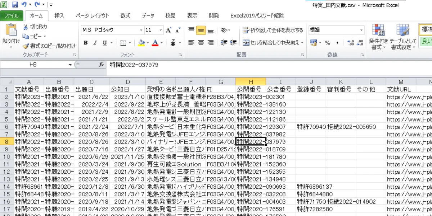
Task: Cut the selection with 切り取り
Action: [35, 27]
